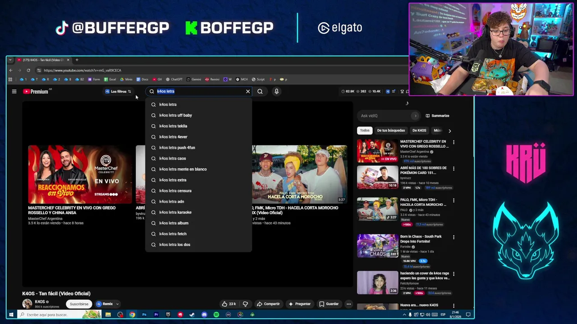Viewport: 577px width, 324px height.
Task: Run search with magnifier button
Action: [x=260, y=91]
